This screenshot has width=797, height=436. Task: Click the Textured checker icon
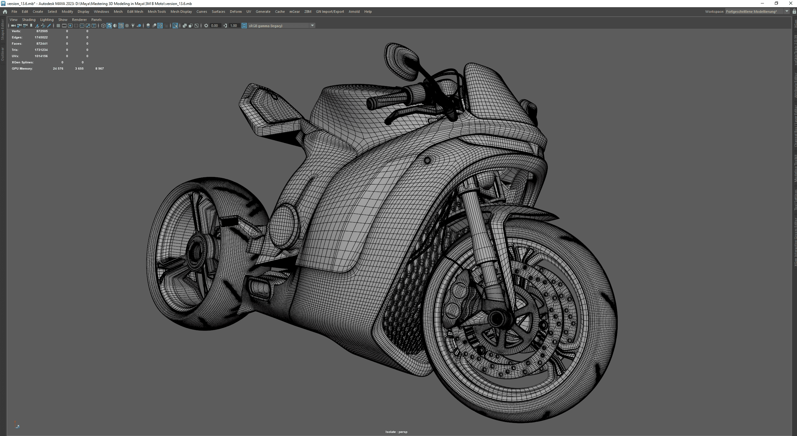point(127,26)
